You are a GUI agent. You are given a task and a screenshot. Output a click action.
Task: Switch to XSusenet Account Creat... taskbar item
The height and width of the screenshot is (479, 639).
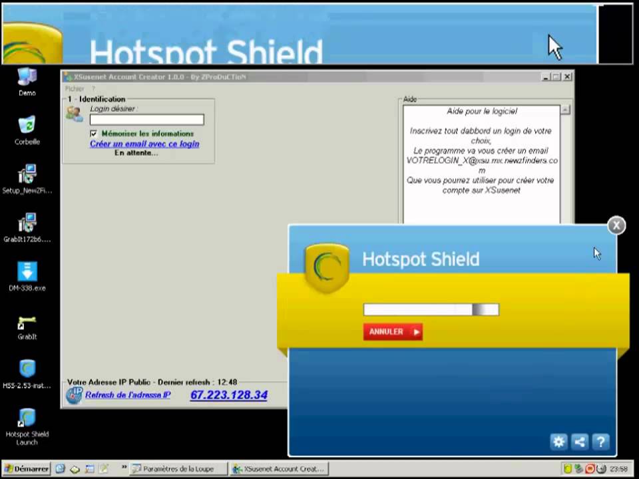pyautogui.click(x=279, y=469)
